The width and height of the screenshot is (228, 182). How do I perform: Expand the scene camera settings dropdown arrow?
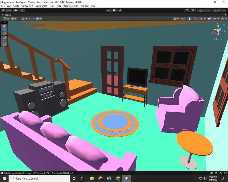[x=218, y=18]
